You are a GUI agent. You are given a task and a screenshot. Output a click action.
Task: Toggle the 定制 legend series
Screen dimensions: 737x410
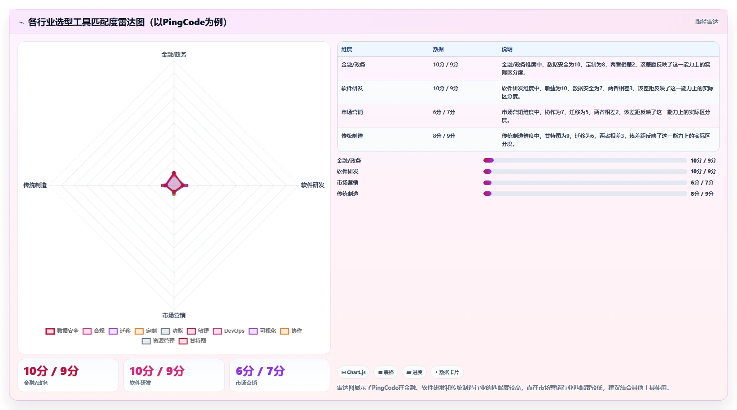[146, 331]
